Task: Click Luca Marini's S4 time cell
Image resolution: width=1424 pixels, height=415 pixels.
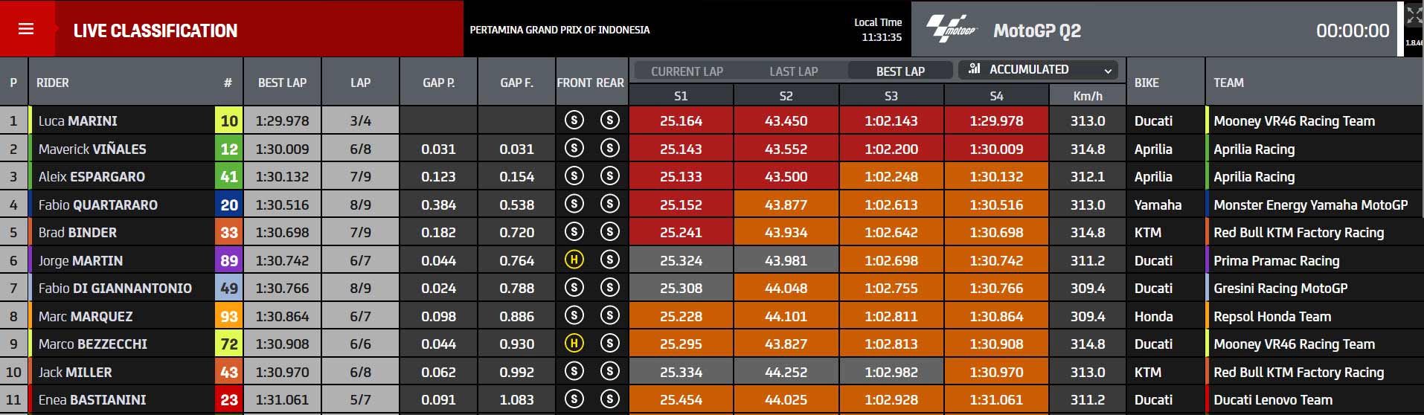Action: (x=996, y=120)
